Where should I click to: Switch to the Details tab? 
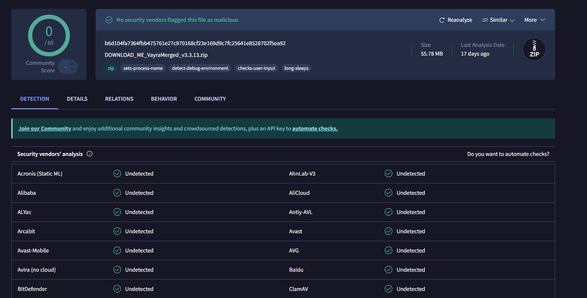point(77,99)
